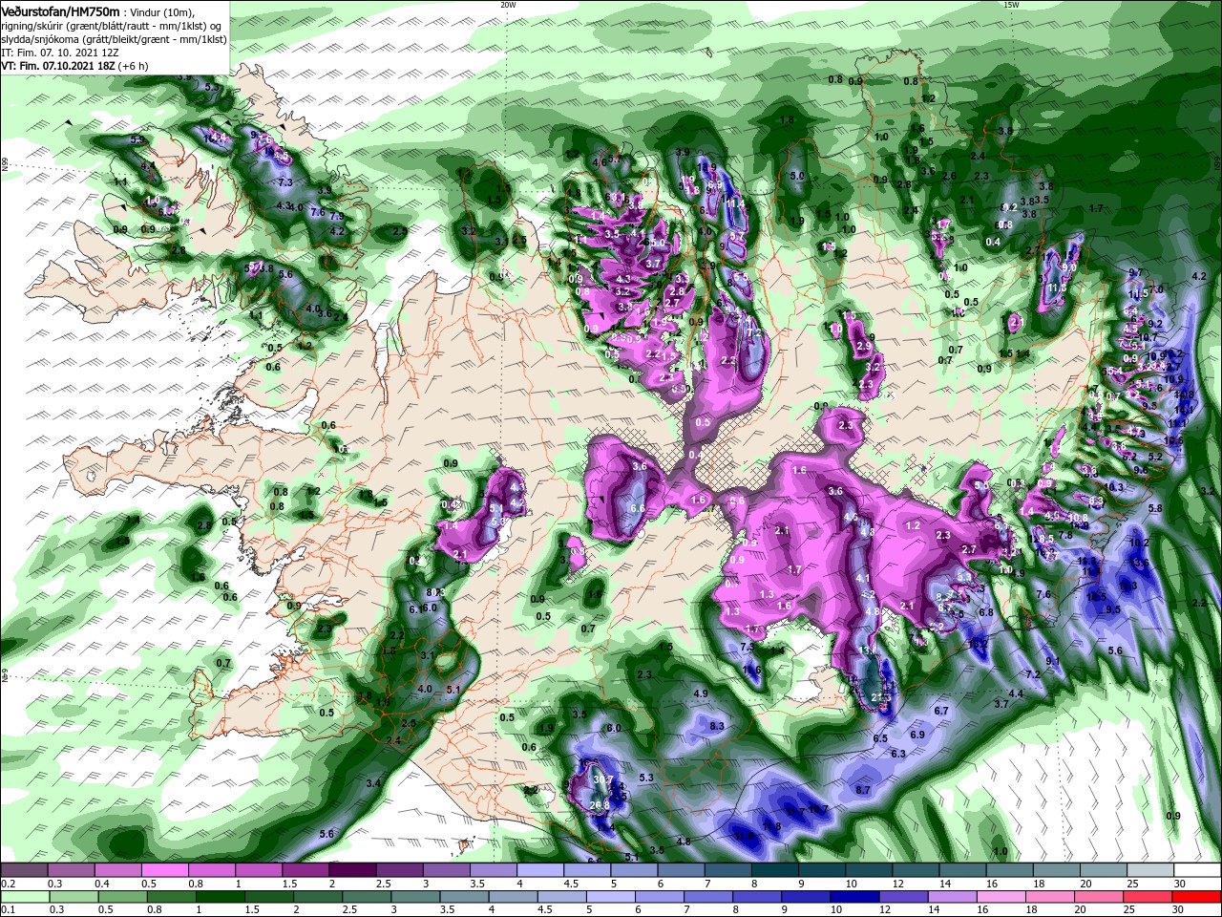Pick the upper-scale swatch above 0.8

click(211, 870)
